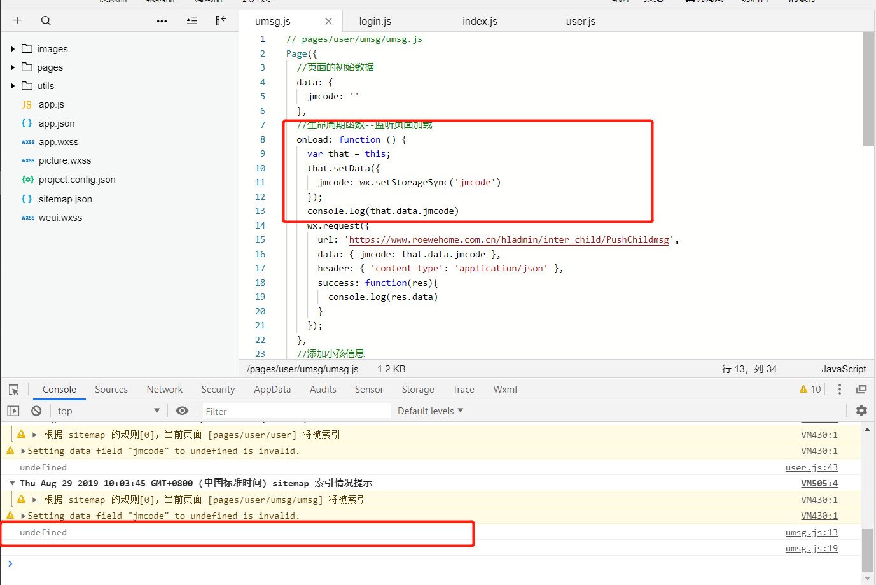Click the /pages/user/umsg/umsg.js path in status bar

303,369
